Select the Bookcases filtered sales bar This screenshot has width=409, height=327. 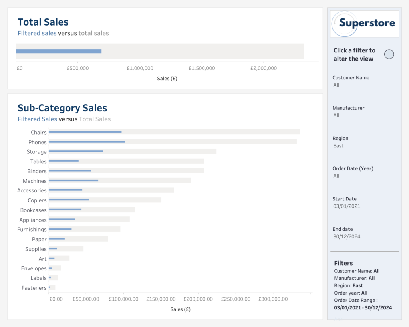pyautogui.click(x=65, y=210)
